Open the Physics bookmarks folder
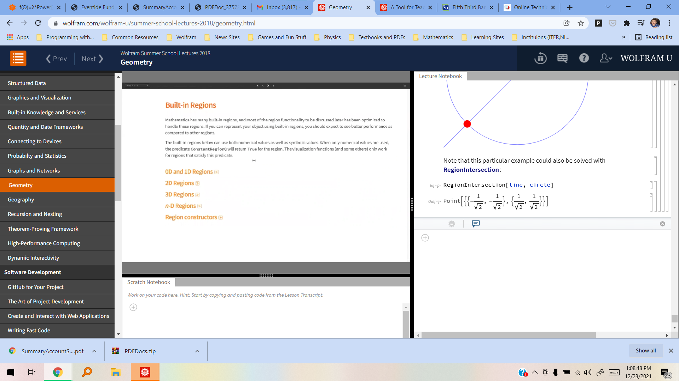The width and height of the screenshot is (679, 381). [x=327, y=37]
